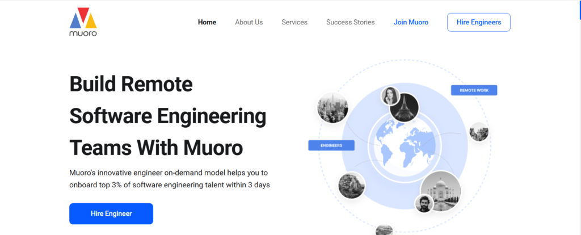The width and height of the screenshot is (581, 235).
Task: Follow the Join Muoro link
Action: (411, 22)
